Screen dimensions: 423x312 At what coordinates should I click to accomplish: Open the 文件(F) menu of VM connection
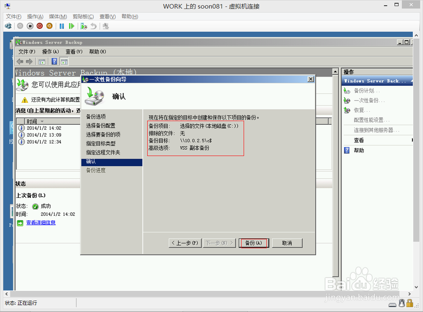[x=14, y=16]
